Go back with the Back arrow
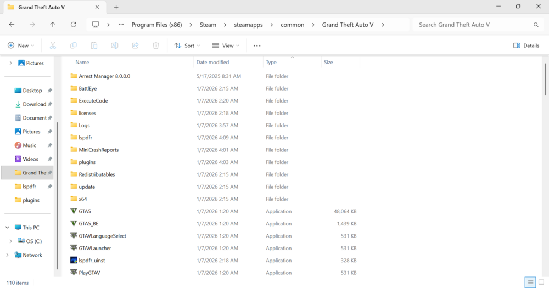The width and height of the screenshot is (549, 288). [12, 25]
